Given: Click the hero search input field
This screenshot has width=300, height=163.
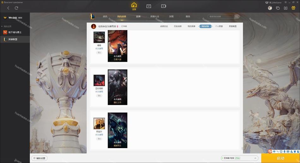Looking at the screenshot, I should coord(221,16).
